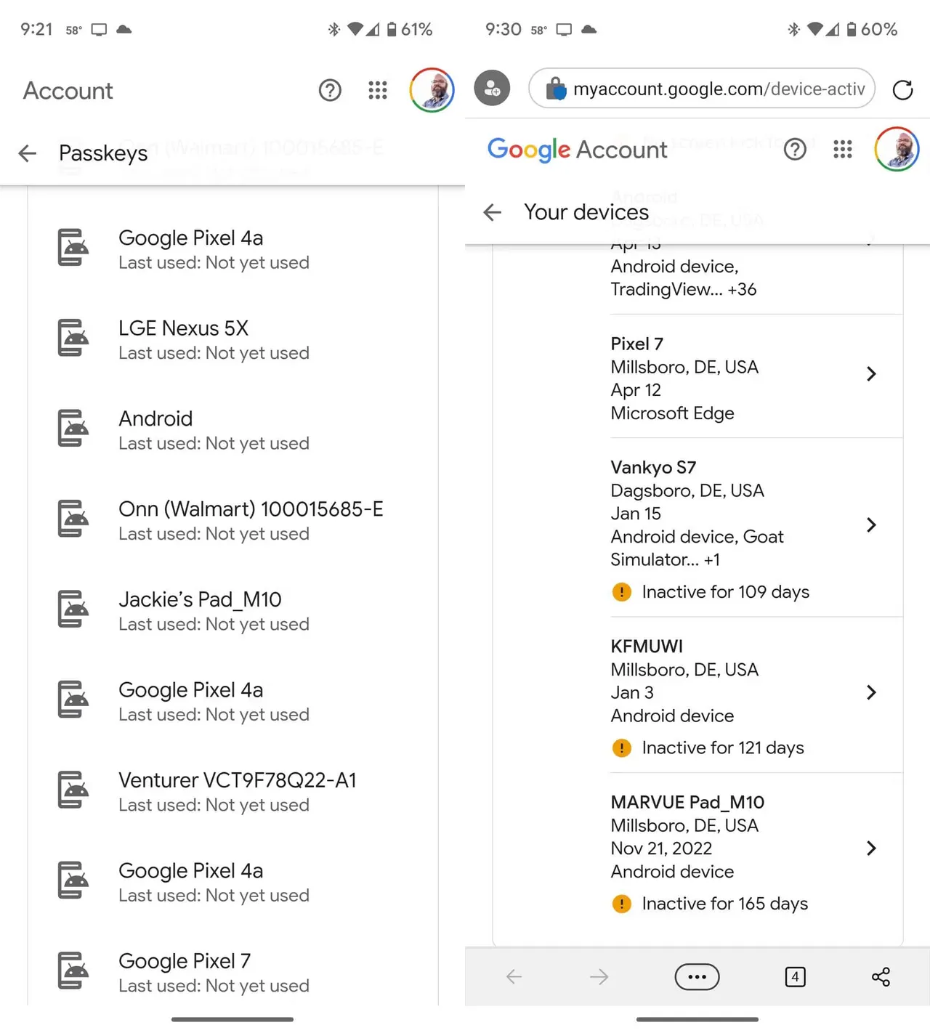
Task: Open details for the Pixel 7 device
Action: coord(871,374)
